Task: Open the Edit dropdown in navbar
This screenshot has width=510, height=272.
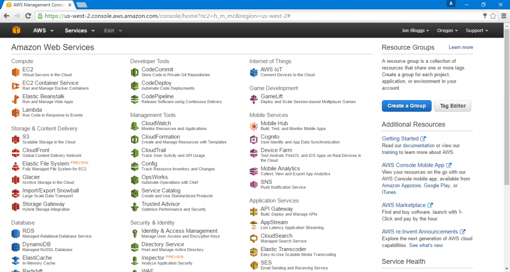Action: [x=113, y=30]
